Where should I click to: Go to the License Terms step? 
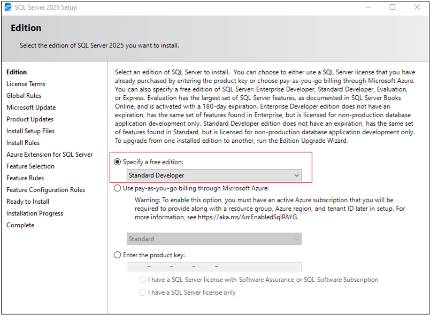[x=26, y=84]
